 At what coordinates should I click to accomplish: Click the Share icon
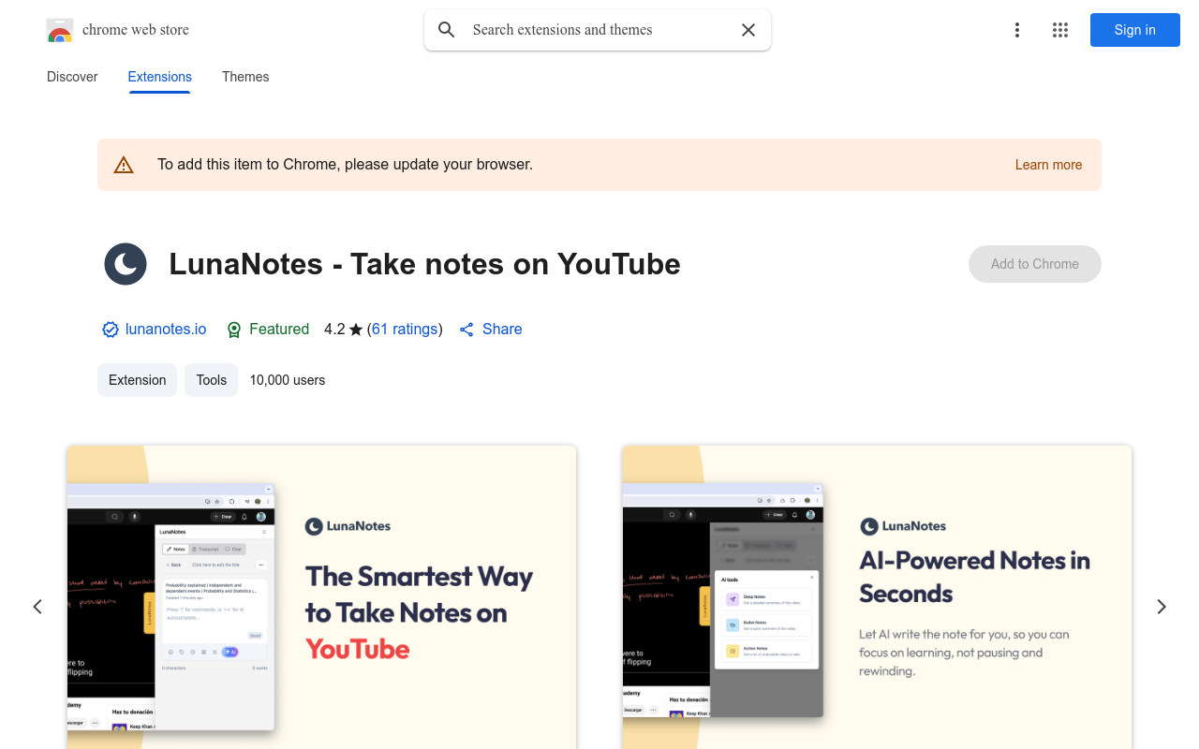[x=466, y=330]
